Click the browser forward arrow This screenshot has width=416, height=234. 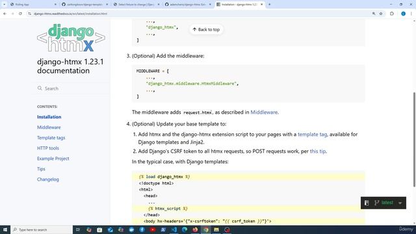click(12, 14)
